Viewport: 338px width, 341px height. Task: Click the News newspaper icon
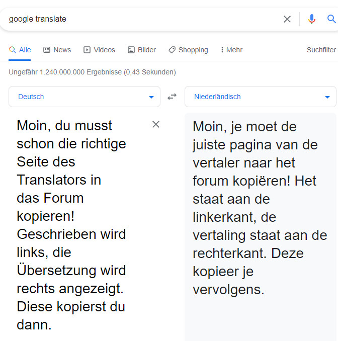coord(47,50)
